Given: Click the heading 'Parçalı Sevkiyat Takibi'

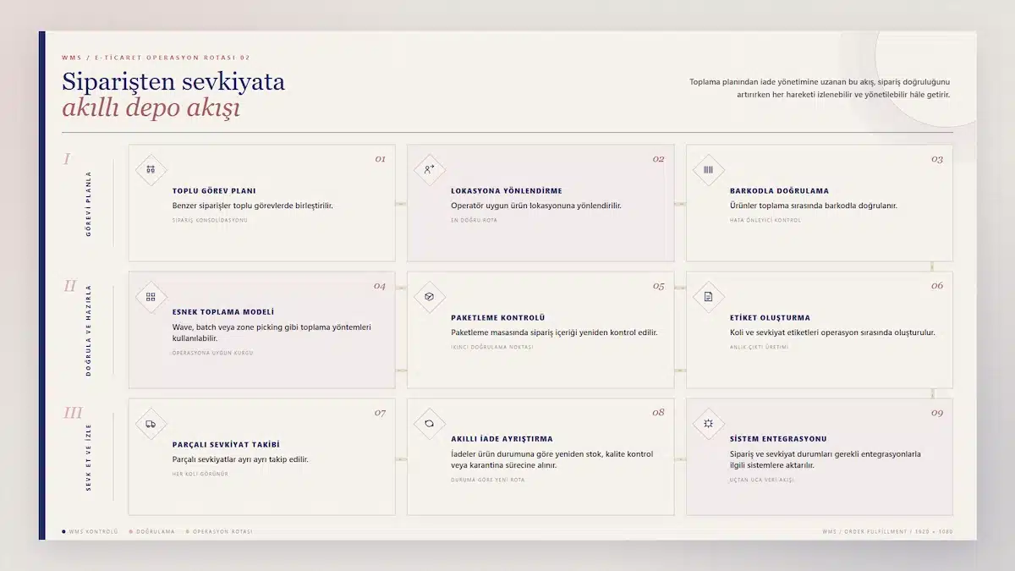Looking at the screenshot, I should (x=226, y=445).
